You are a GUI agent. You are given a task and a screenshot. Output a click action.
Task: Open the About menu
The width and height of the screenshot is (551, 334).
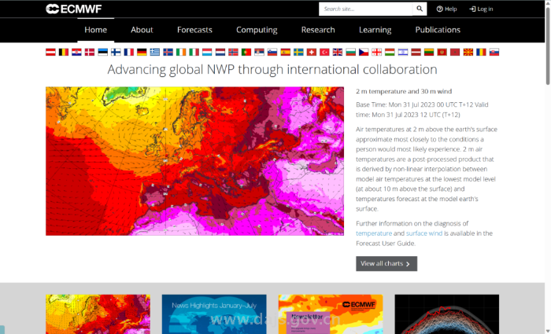[142, 30]
